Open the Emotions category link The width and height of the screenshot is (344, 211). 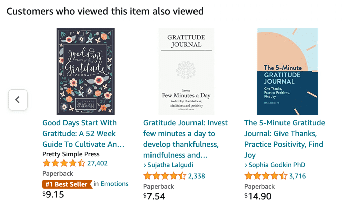(115, 184)
